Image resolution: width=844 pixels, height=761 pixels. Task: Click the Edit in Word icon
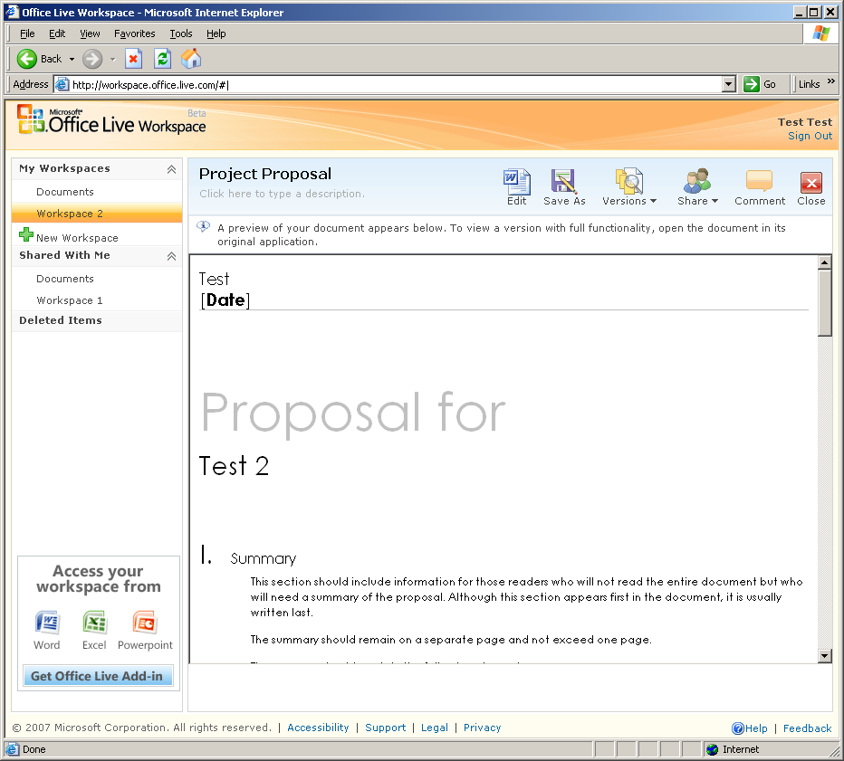[517, 181]
